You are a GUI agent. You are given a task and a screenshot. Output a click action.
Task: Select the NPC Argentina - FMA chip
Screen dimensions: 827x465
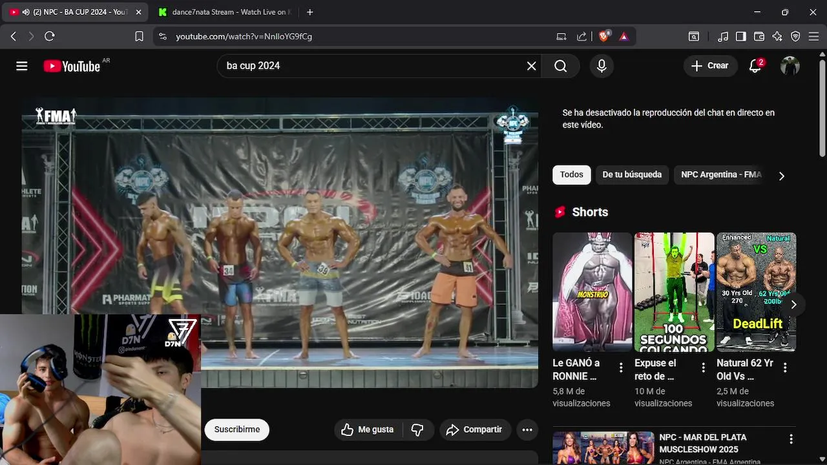tap(721, 175)
